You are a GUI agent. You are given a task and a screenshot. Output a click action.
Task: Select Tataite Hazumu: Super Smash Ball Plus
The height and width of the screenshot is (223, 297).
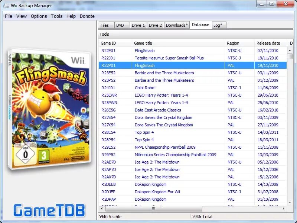192,58
